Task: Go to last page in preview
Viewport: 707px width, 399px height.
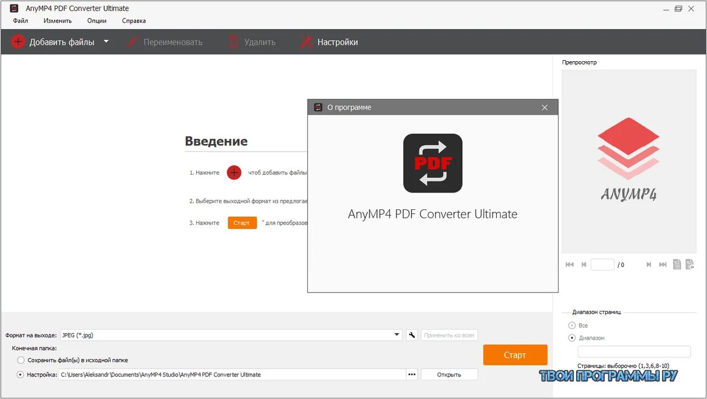Action: click(663, 264)
